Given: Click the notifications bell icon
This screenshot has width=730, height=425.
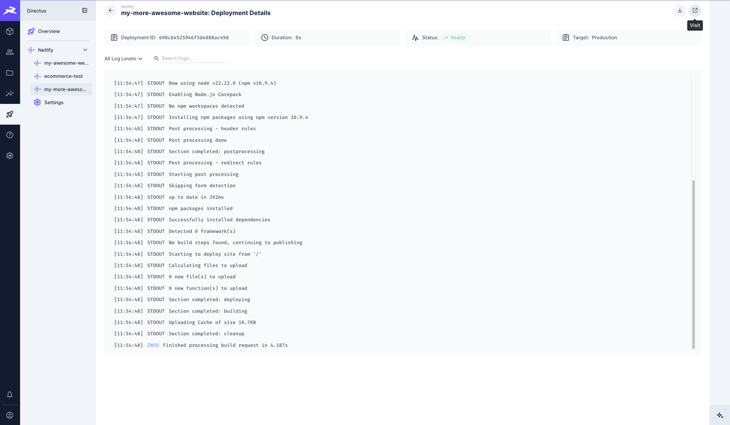Looking at the screenshot, I should [10, 394].
